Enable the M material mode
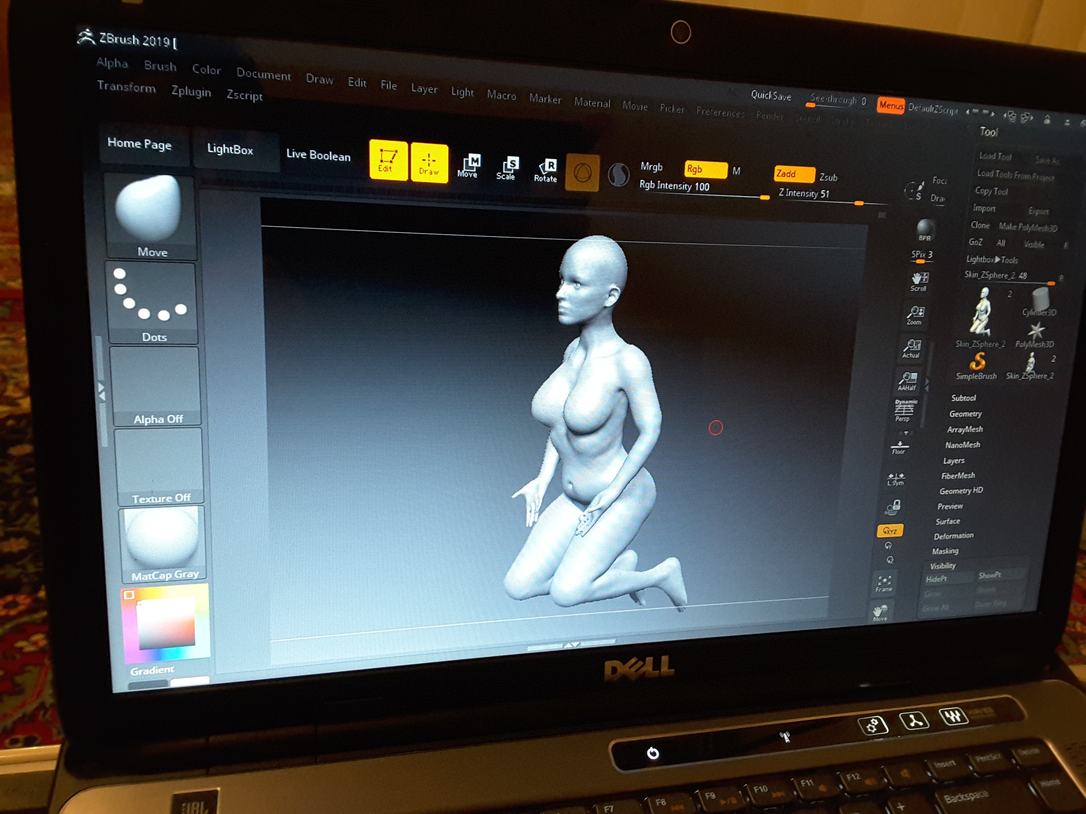This screenshot has height=814, width=1086. [x=736, y=171]
